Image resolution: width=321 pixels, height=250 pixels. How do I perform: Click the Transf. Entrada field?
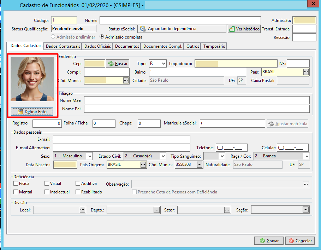tap(304, 29)
